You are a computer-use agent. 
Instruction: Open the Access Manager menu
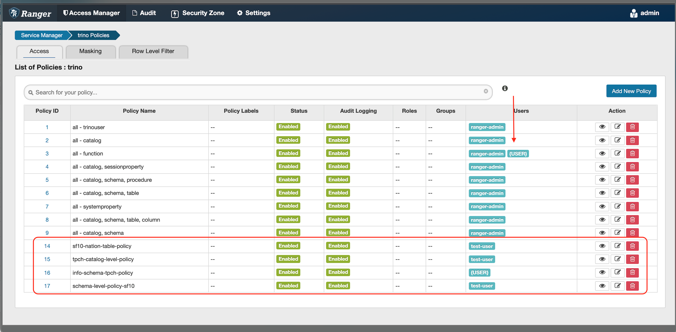[x=91, y=13]
